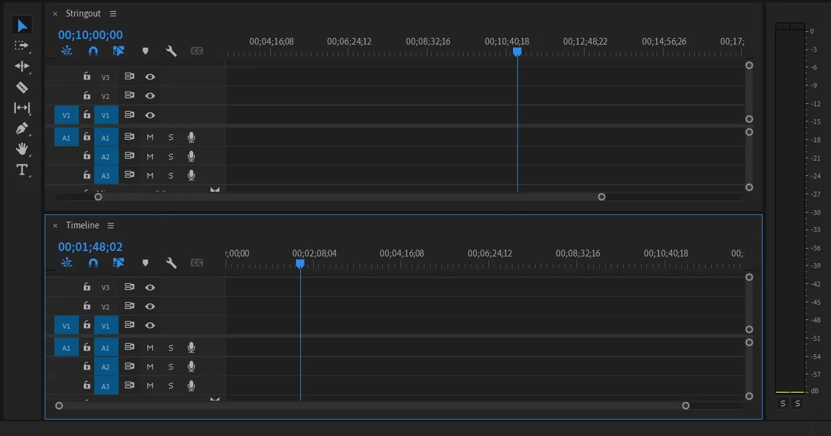Click the playhead at 00:10:40:18 in Stringout
The image size is (831, 436).
pyautogui.click(x=517, y=53)
